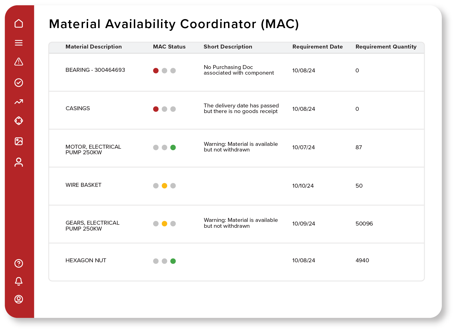Expand the hamburger navigation menu
The image size is (455, 331).
point(19,43)
